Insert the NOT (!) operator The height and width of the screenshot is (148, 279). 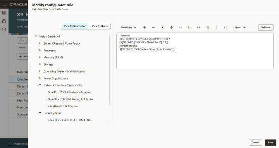click(217, 28)
